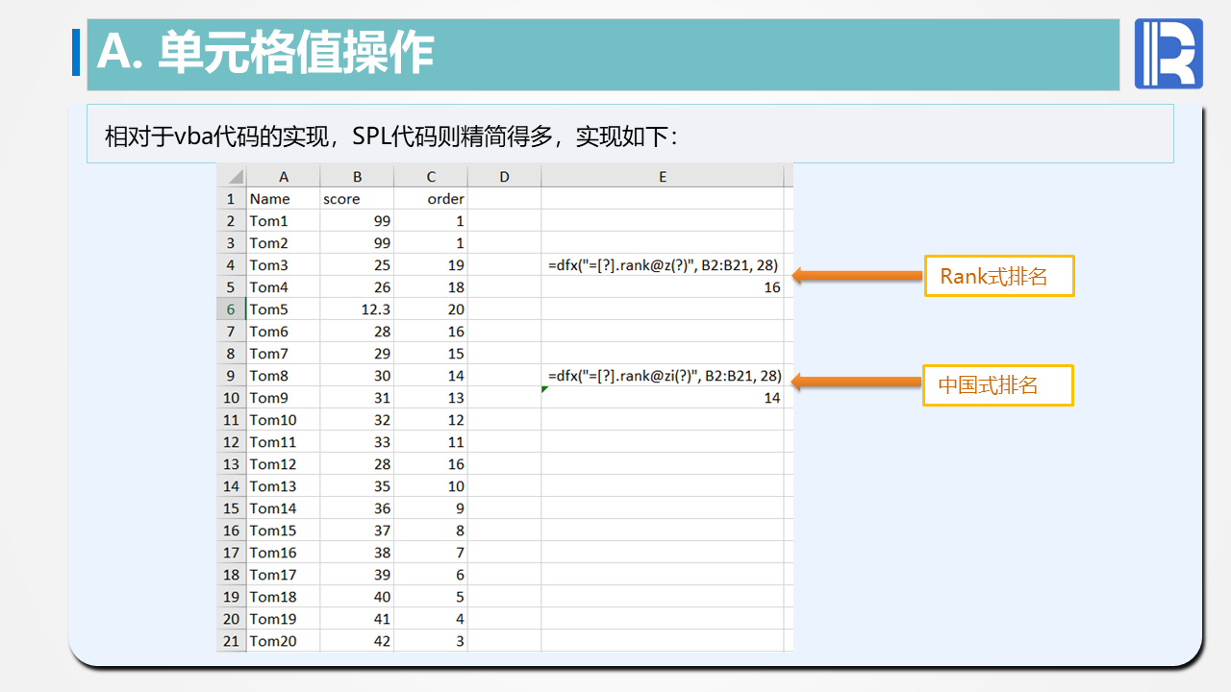Click the blue R logo icon
The width and height of the screenshot is (1231, 692).
point(1168,54)
